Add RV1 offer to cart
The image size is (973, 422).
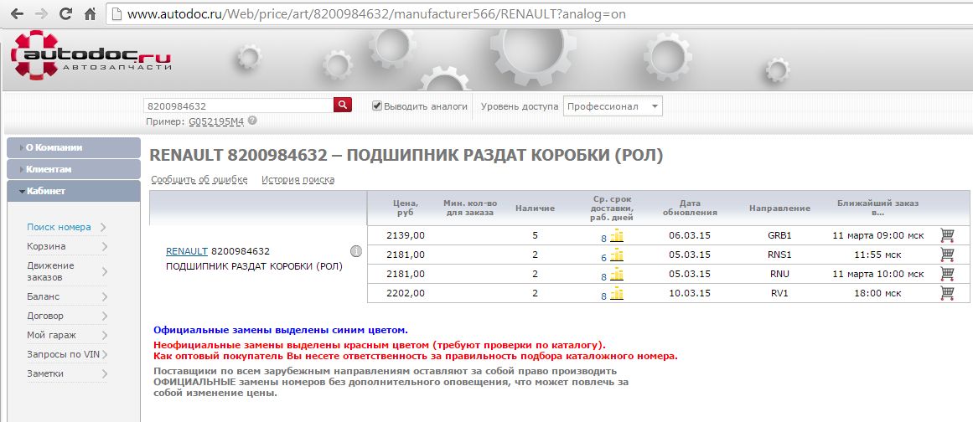947,292
